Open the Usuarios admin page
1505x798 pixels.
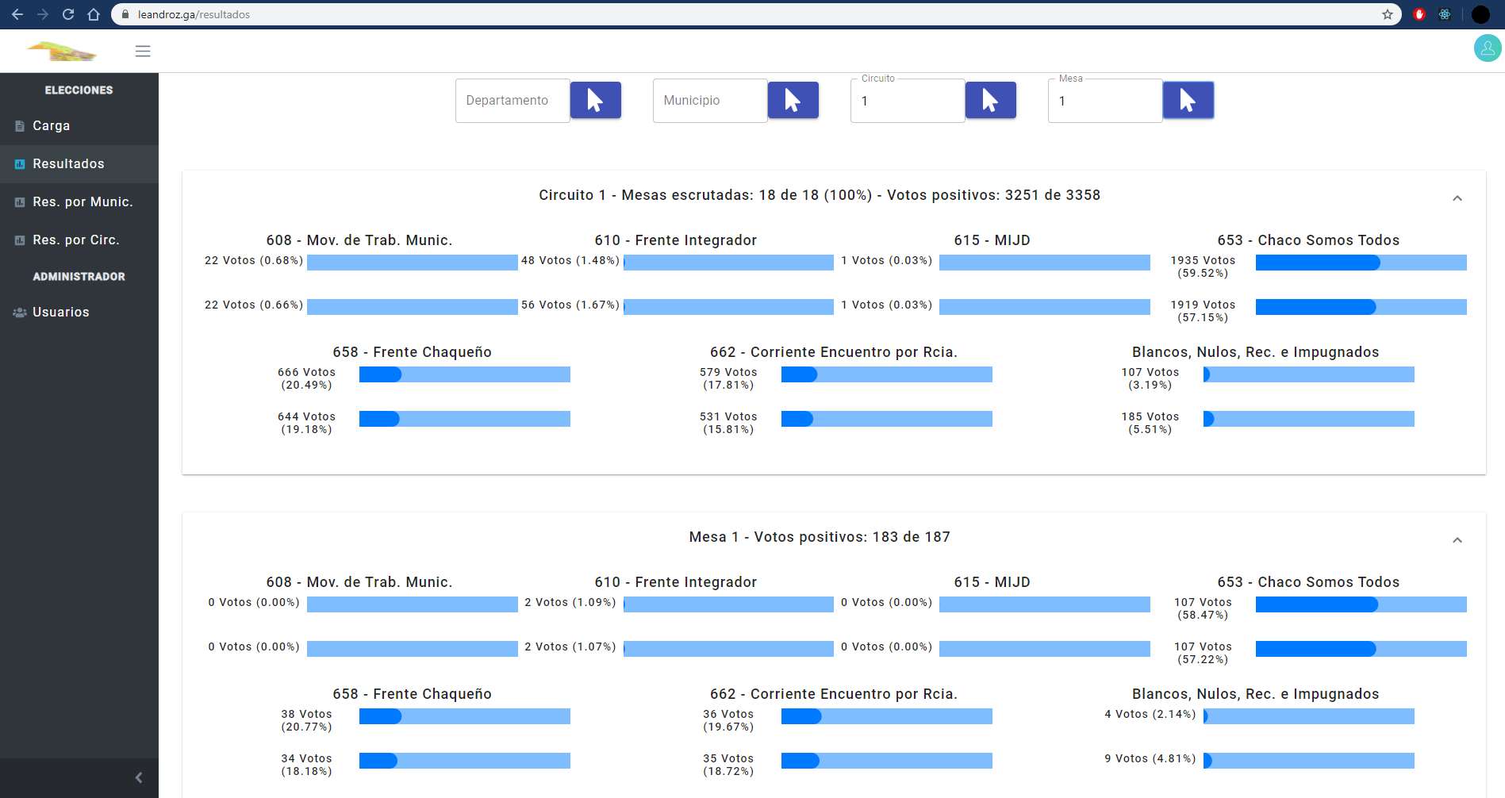point(79,313)
